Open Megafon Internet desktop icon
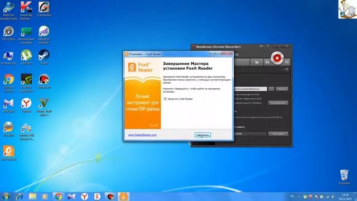 44,35
